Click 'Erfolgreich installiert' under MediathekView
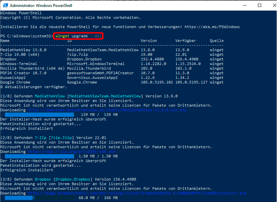 [27, 128]
